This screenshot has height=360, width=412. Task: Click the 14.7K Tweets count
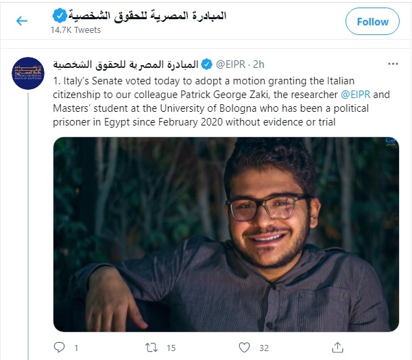75,30
